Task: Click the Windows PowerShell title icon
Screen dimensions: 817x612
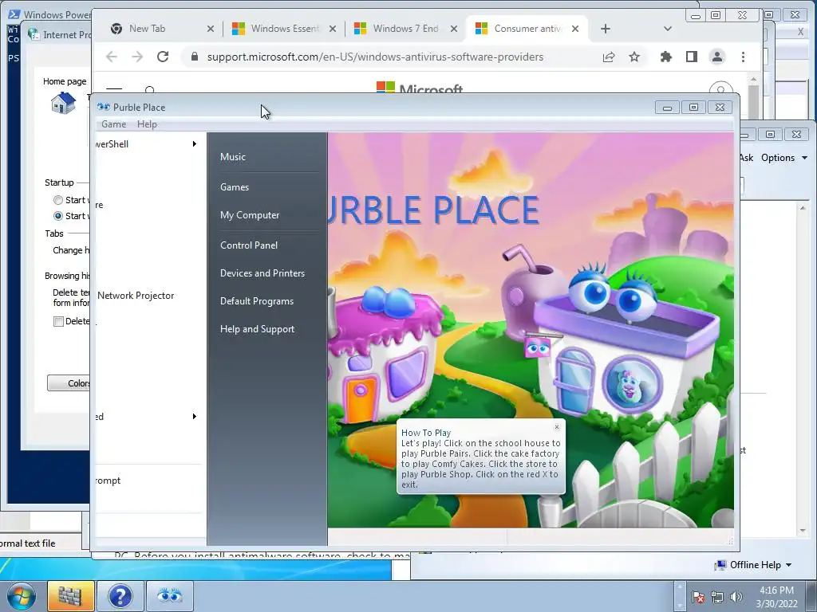Action: click(14, 14)
